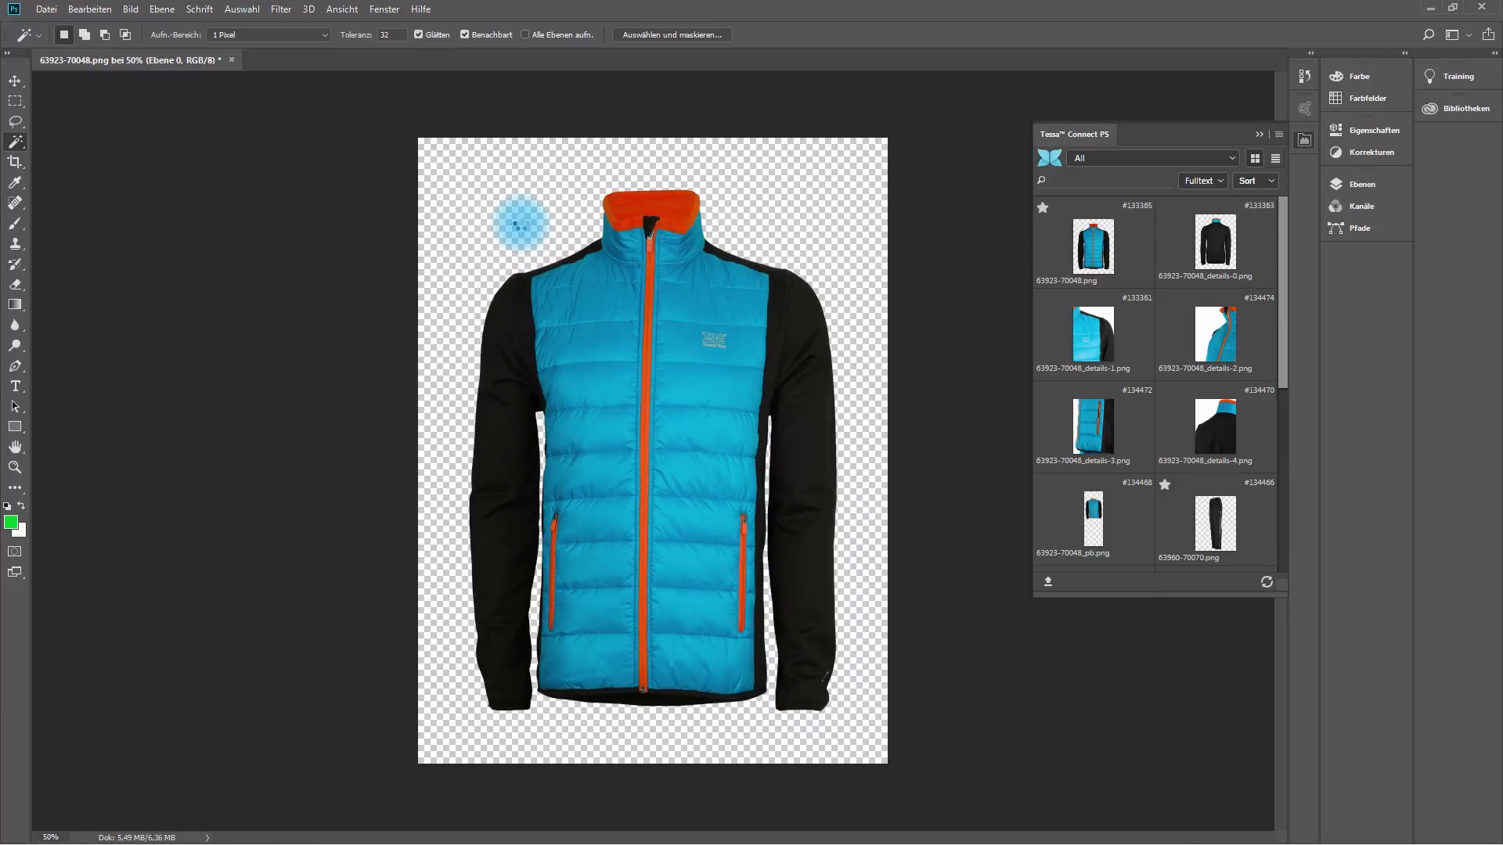Select the Eyedropper tool

pyautogui.click(x=15, y=182)
